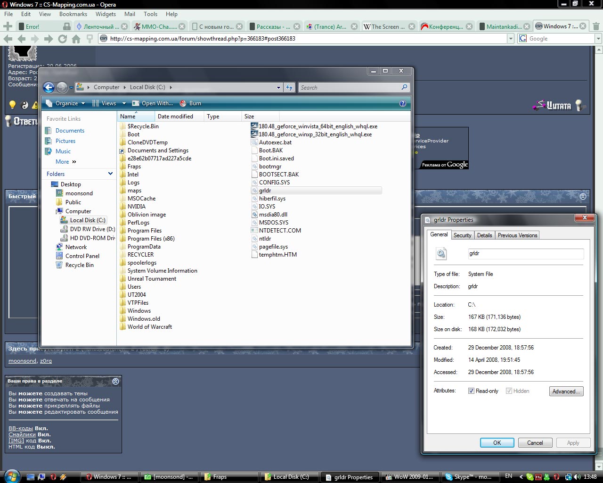Click the Explorer search magnifier icon
This screenshot has width=603, height=483.
coord(404,87)
